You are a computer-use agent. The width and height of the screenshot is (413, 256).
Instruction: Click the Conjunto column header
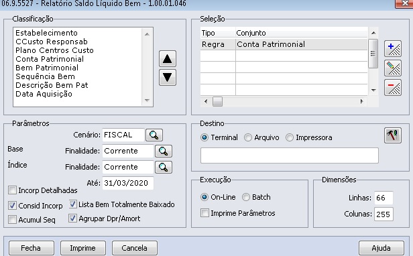[x=302, y=33]
